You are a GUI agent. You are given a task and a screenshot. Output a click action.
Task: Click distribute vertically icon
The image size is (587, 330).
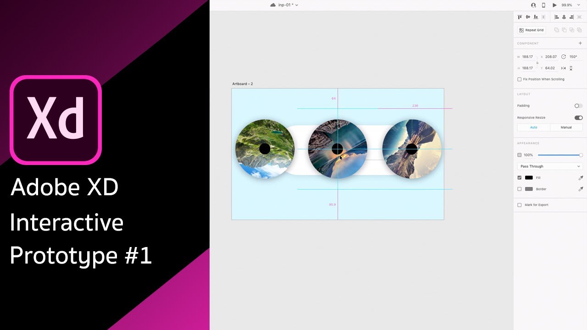coord(579,17)
